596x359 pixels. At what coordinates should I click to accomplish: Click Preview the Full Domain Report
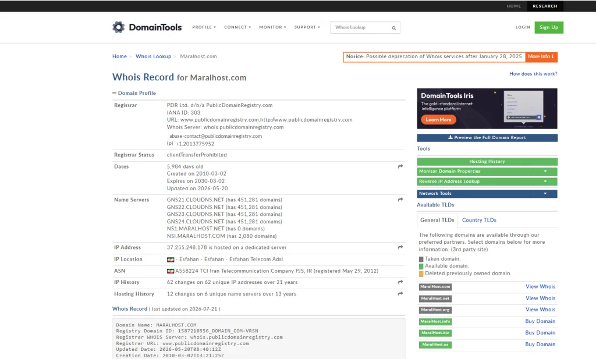(487, 137)
